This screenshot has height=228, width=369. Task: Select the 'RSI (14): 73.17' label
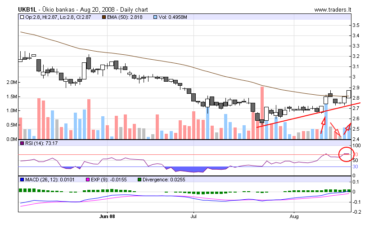click(41, 143)
